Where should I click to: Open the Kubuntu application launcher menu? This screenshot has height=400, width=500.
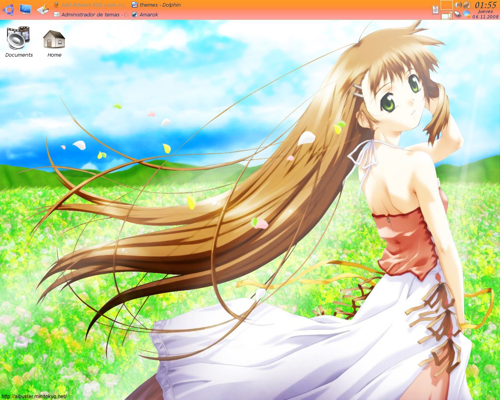[8, 9]
